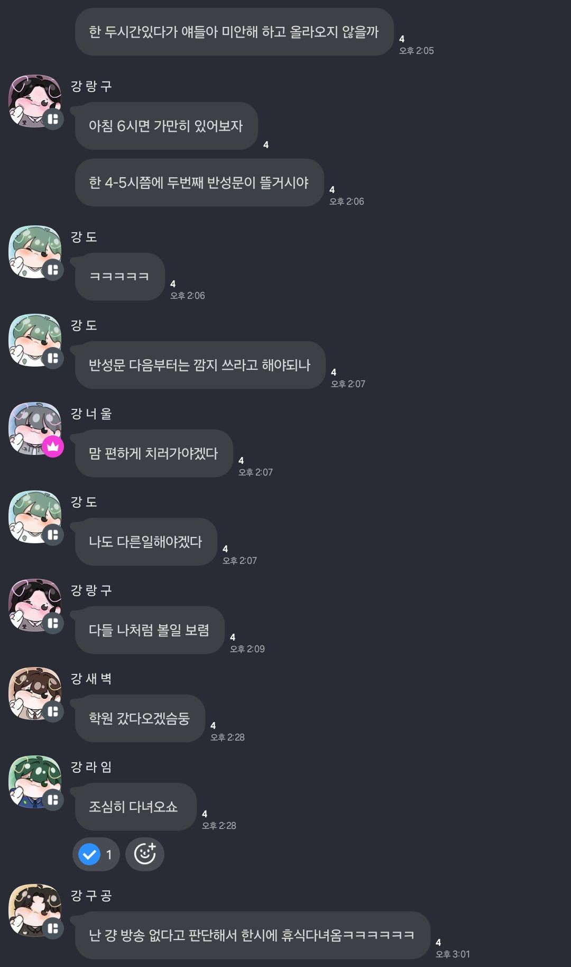Select the message 학원 갔다오겠슴둥

pyautogui.click(x=140, y=718)
